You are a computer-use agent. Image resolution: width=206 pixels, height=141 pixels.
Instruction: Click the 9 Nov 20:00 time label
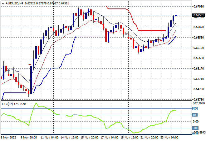[29, 138]
